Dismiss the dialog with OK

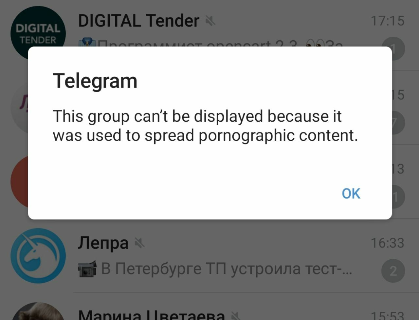(x=351, y=193)
